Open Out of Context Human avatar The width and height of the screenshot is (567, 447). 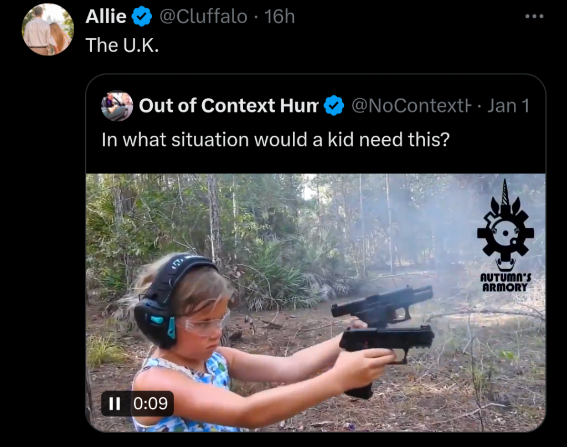click(x=117, y=106)
